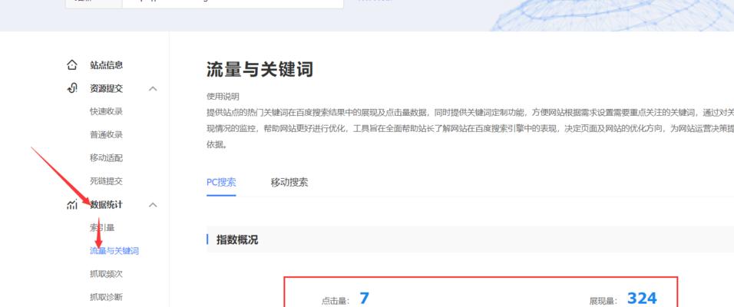Switch to the PC搜索 tab
The height and width of the screenshot is (307, 734).
[221, 182]
